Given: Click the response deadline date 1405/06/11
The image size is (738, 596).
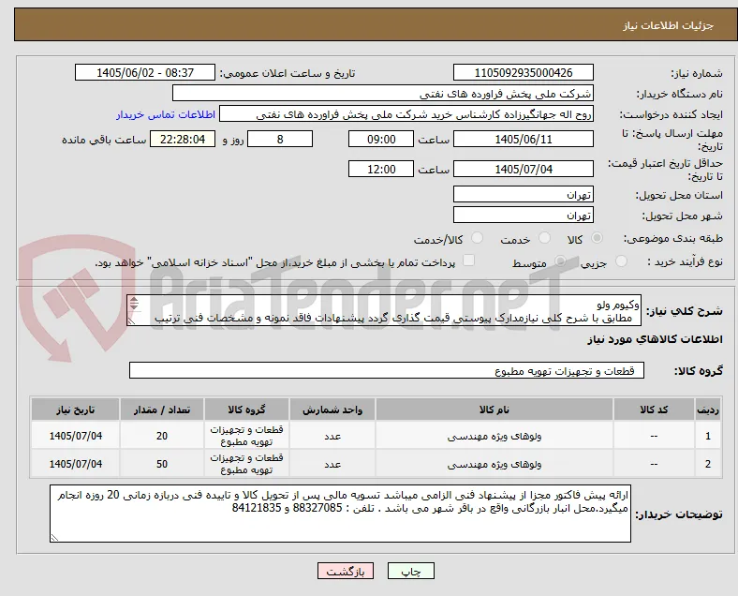Looking at the screenshot, I should pyautogui.click(x=524, y=139).
